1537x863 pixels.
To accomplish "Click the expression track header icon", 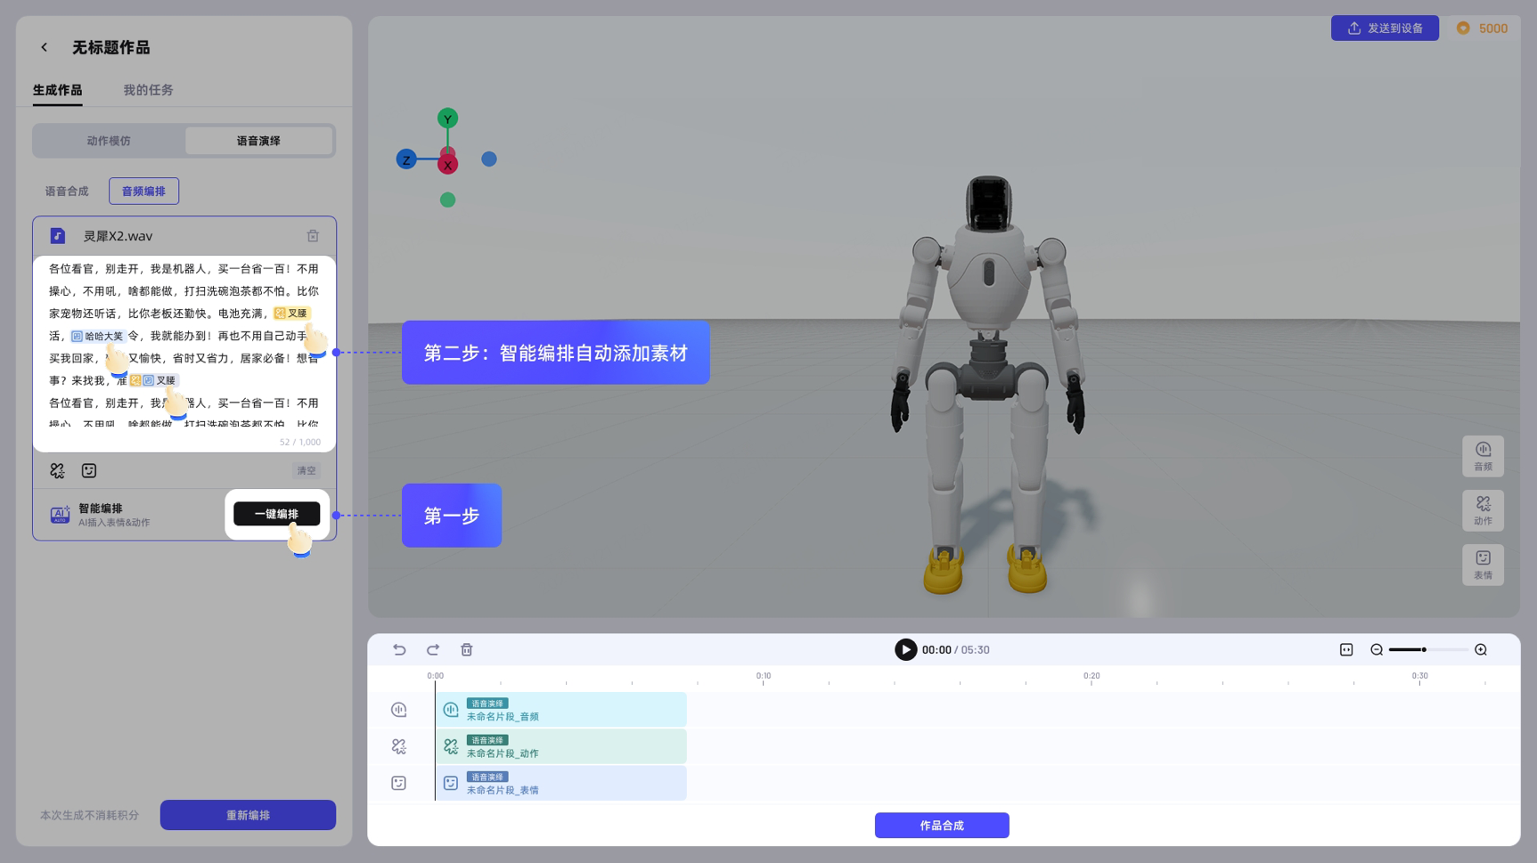I will pyautogui.click(x=399, y=783).
